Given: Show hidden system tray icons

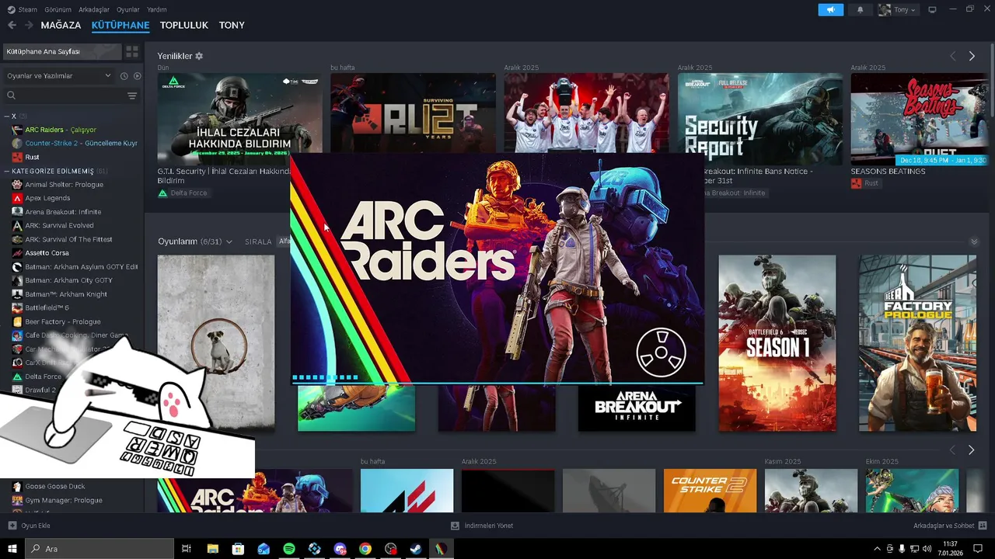Looking at the screenshot, I should tap(878, 549).
